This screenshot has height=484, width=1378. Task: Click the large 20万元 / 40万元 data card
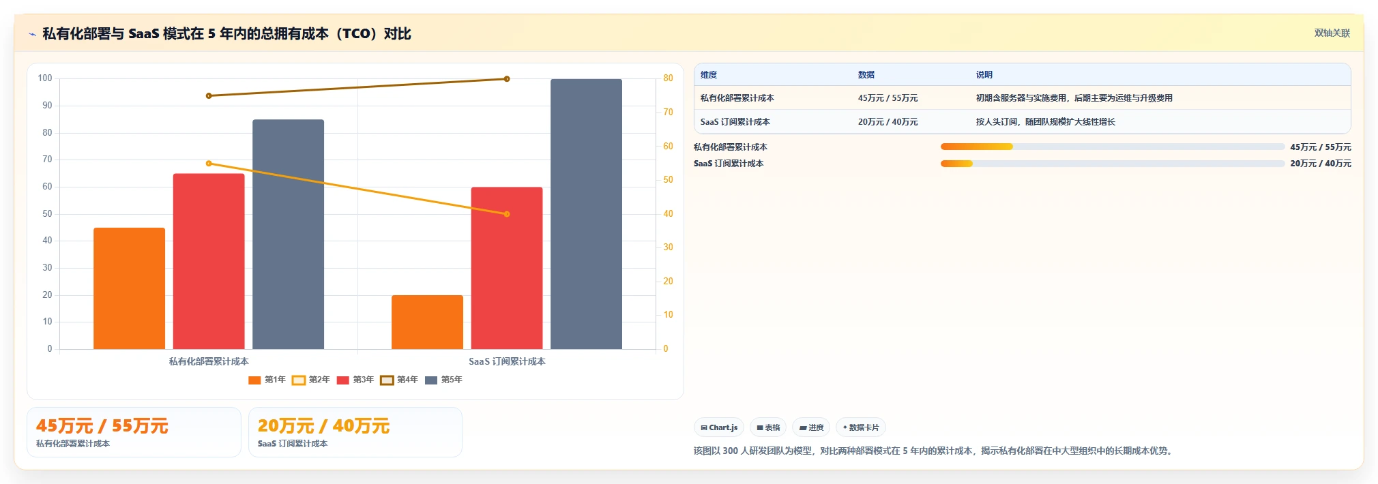pos(355,432)
